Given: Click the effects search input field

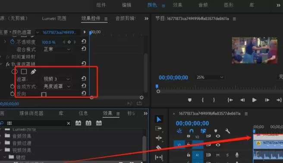Looking at the screenshot, I should tap(36, 123).
